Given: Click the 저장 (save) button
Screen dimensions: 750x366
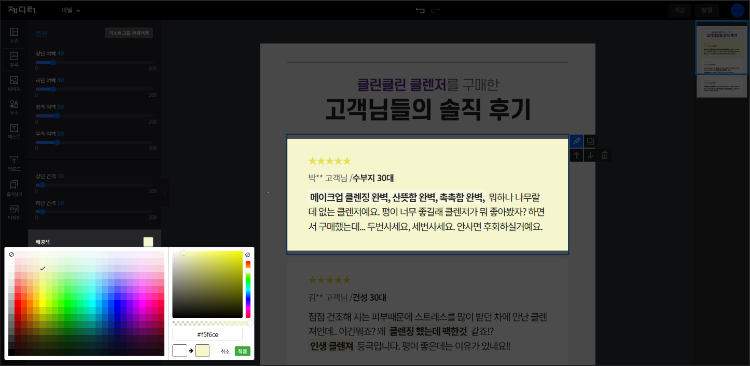Looking at the screenshot, I should click(679, 10).
